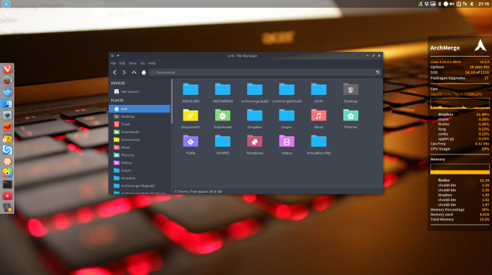This screenshot has width=492, height=275.
Task: Go to home folder via house icon
Action: [144, 72]
